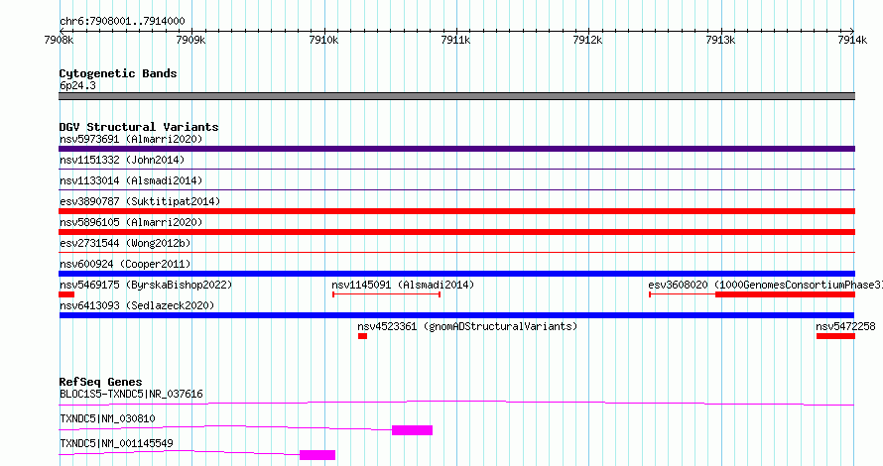Click the Cytogenetic Bands track heading
Image resolution: width=883 pixels, height=466 pixels.
(118, 73)
